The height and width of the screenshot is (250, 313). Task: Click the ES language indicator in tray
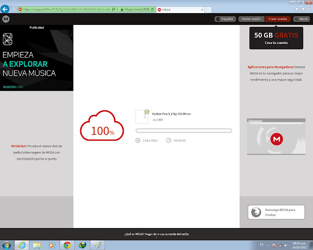coord(262,245)
